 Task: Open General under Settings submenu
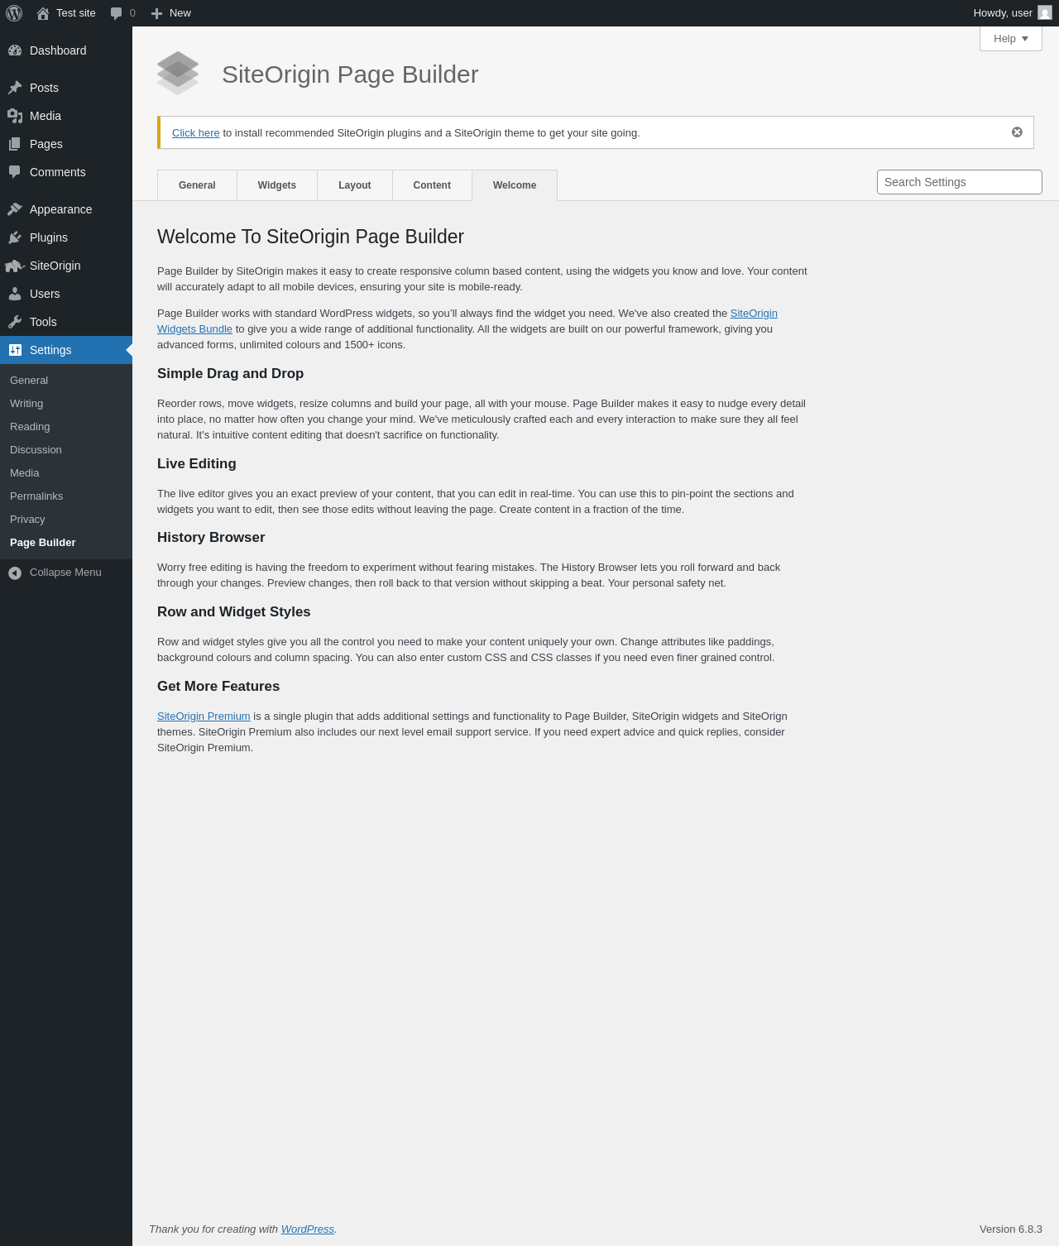click(29, 381)
